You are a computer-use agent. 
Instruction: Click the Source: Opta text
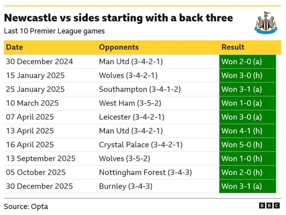point(26,206)
